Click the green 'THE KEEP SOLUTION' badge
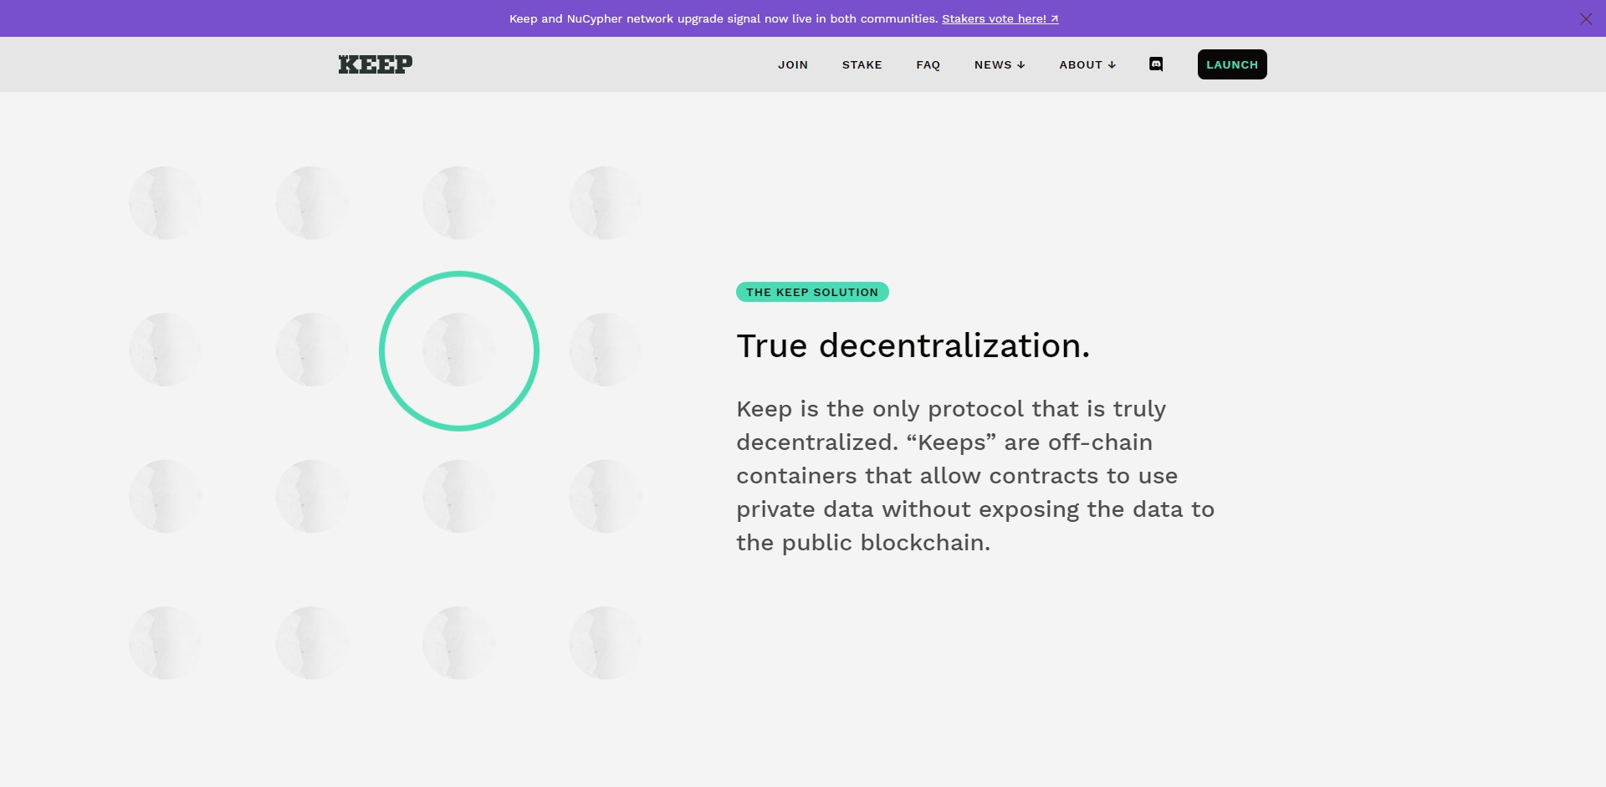Image resolution: width=1606 pixels, height=787 pixels. click(x=812, y=292)
